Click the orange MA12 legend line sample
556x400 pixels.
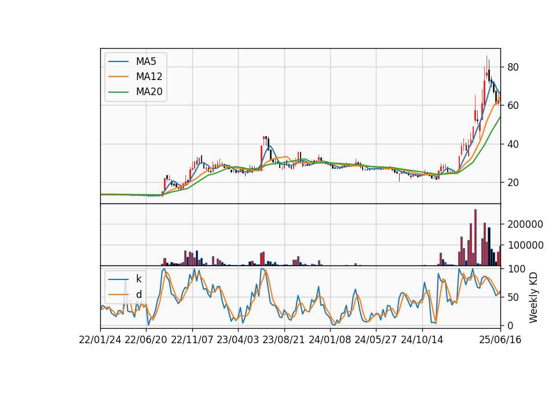click(118, 77)
